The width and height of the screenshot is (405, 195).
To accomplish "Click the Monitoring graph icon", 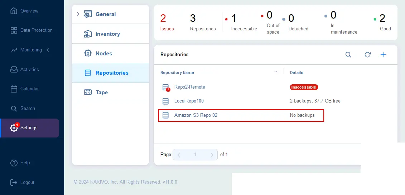I will [14, 50].
